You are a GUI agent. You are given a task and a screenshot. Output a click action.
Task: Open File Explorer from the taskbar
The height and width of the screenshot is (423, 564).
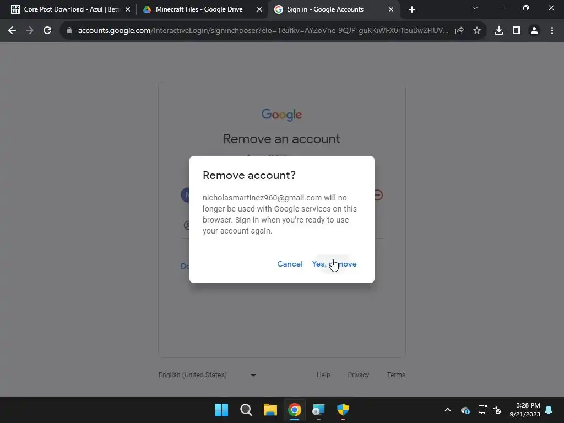270,410
